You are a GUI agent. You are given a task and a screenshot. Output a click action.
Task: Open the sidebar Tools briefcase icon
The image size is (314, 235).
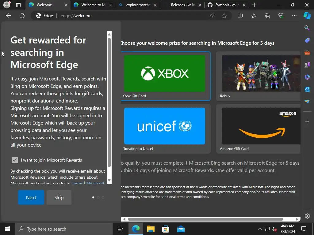[x=307, y=53]
